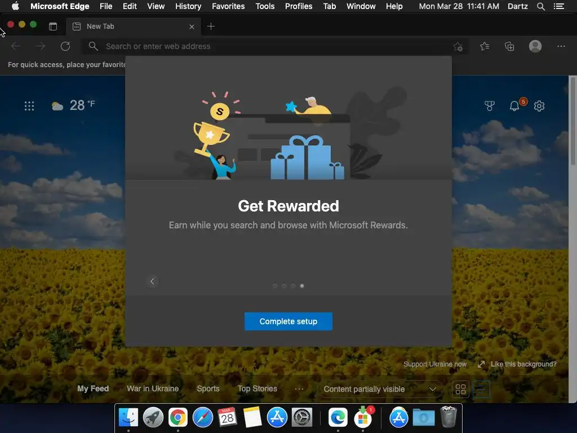Show more feed topics ellipsis
The height and width of the screenshot is (433, 577).
coord(299,389)
